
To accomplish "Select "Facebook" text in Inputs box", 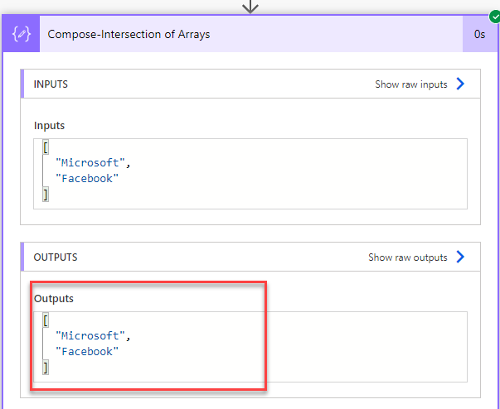I will point(87,178).
